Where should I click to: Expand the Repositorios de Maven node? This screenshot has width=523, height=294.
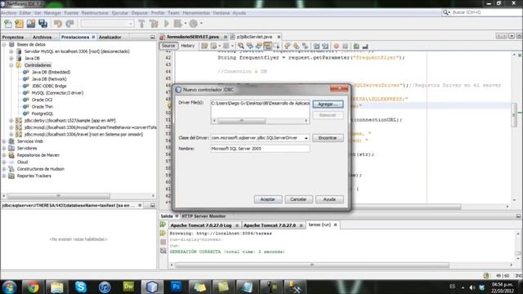[x=4, y=155]
